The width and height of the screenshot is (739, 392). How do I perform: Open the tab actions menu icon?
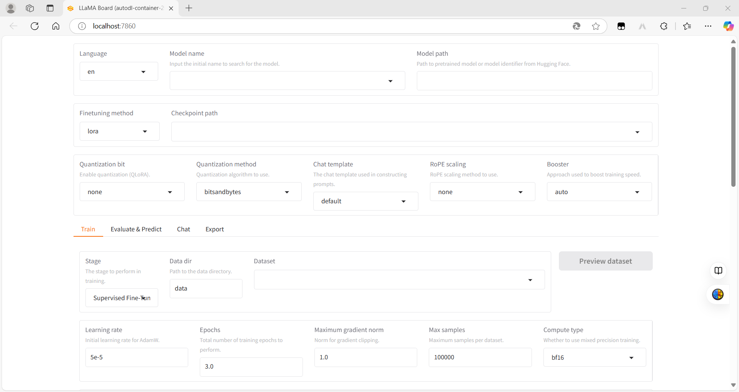(x=50, y=8)
